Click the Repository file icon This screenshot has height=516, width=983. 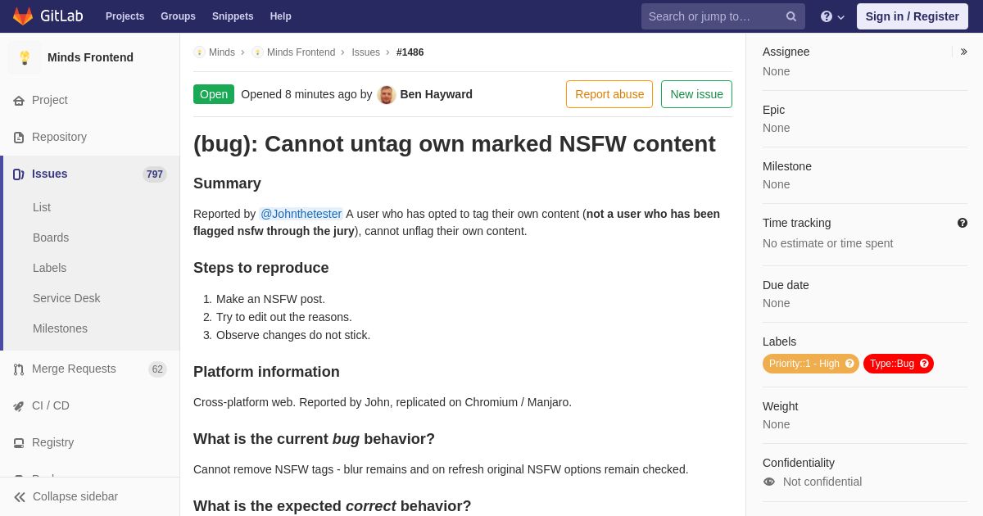coord(19,138)
